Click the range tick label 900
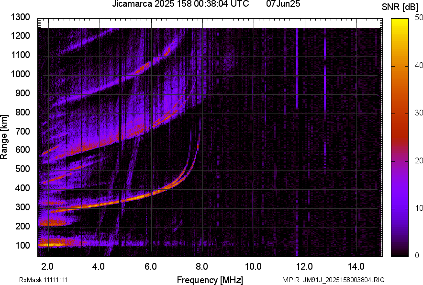 pyautogui.click(x=22, y=93)
